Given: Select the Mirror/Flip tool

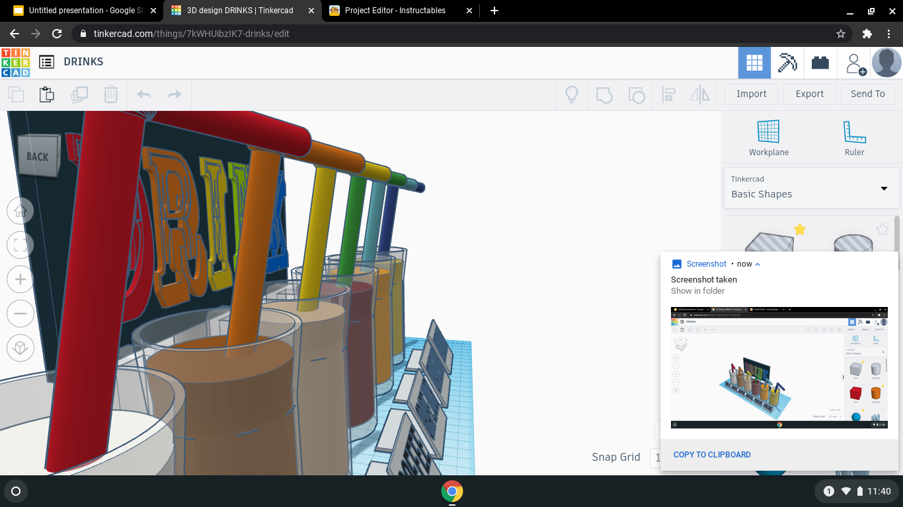Looking at the screenshot, I should (700, 94).
